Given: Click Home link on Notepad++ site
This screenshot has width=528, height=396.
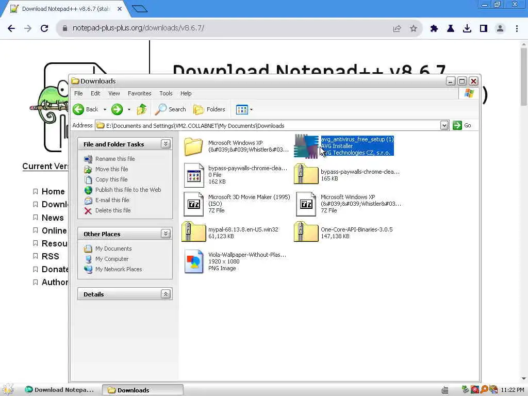Looking at the screenshot, I should tap(53, 191).
